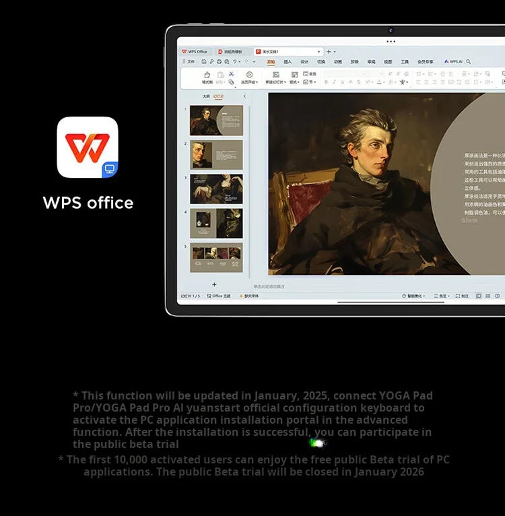Select slide 2 thumbnail
This screenshot has height=516, width=505.
click(x=216, y=155)
